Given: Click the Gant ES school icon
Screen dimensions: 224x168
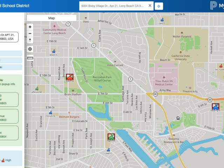Looking at the screenshot, I should click(162, 20).
